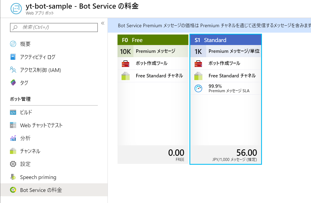Select the ビルド code icon
The width and height of the screenshot is (311, 203).
click(13, 112)
